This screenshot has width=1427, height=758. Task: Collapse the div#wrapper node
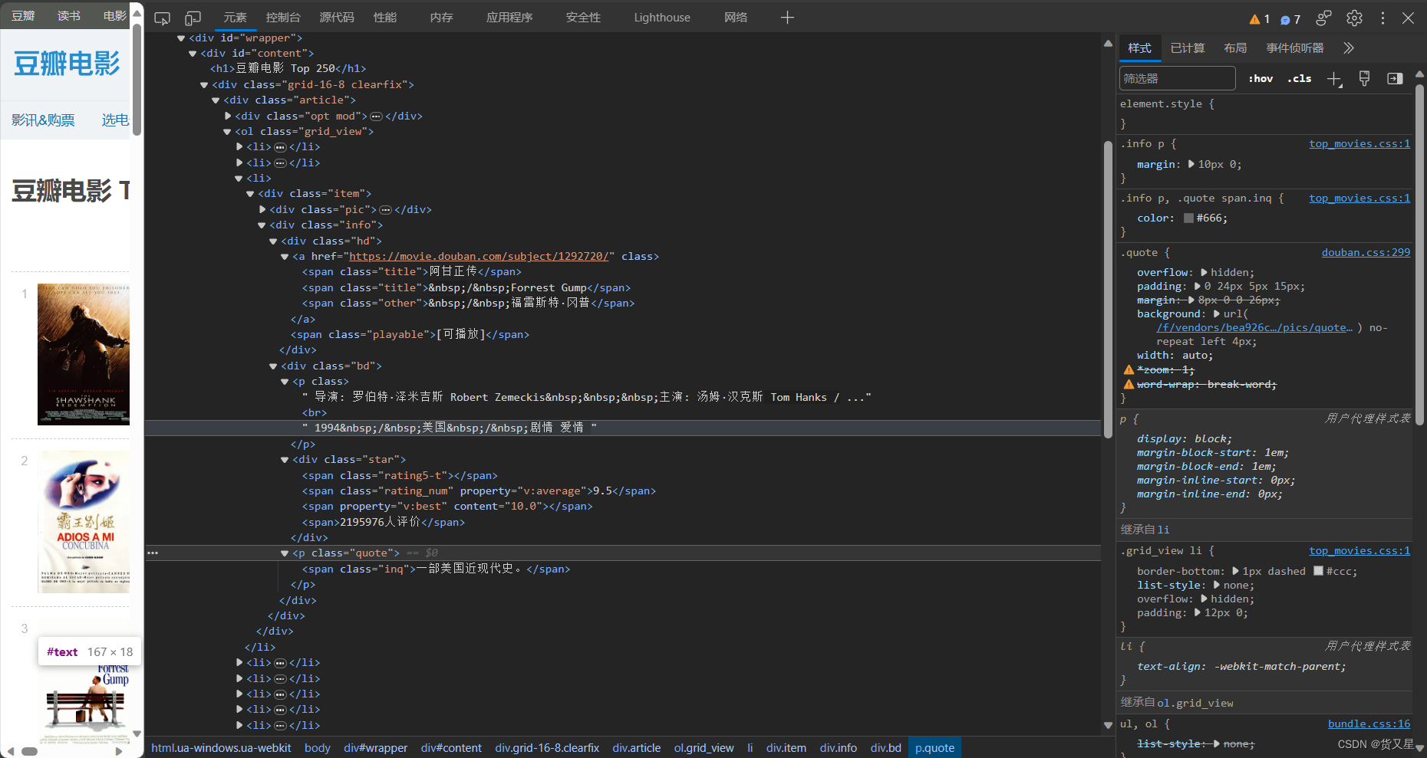pos(181,38)
